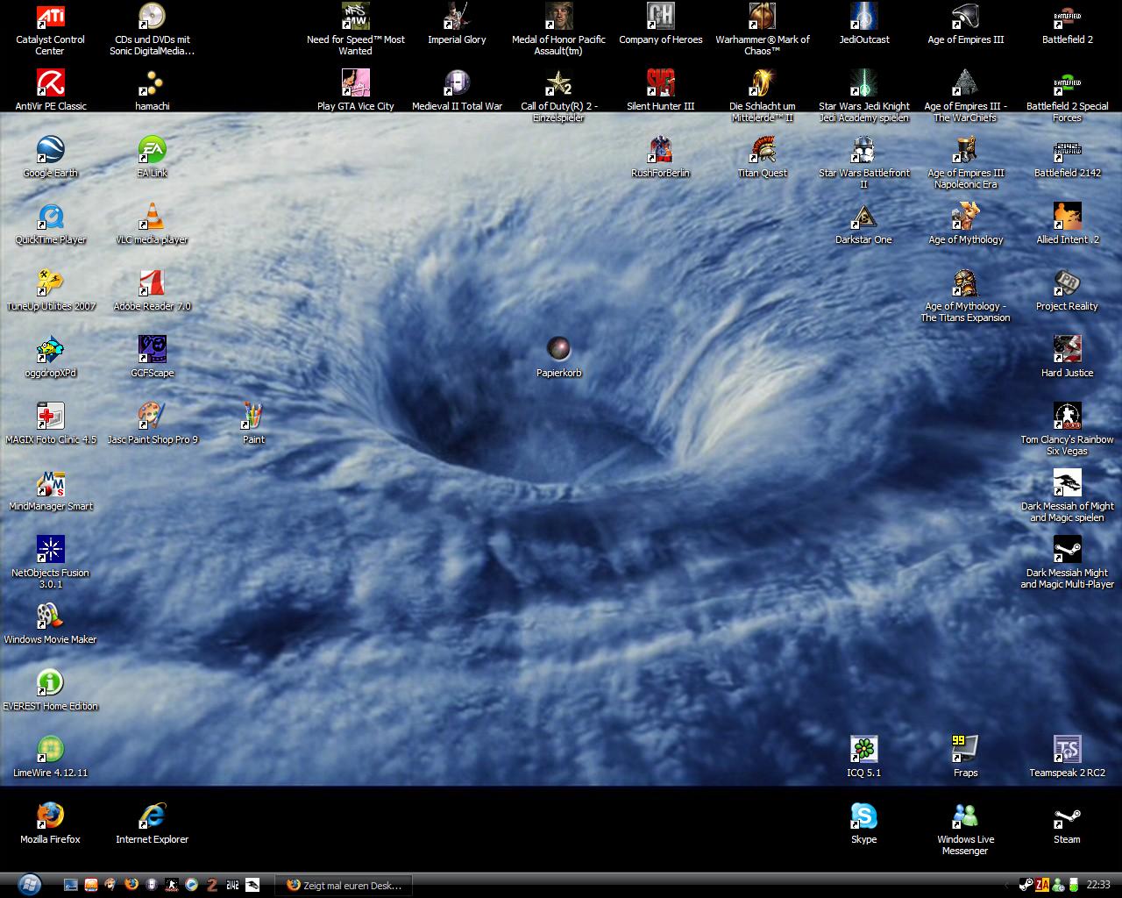Select the Darkstar One icon
The width and height of the screenshot is (1122, 898).
pyautogui.click(x=863, y=217)
